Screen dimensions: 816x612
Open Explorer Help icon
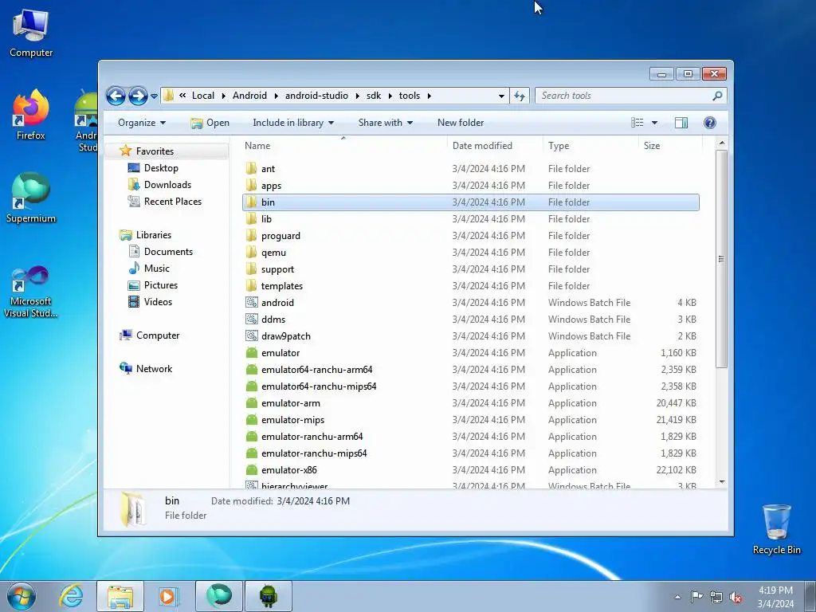tap(709, 123)
